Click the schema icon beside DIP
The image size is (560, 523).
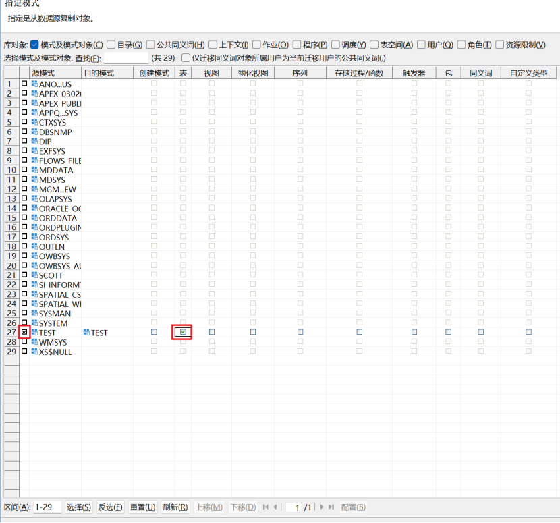tap(34, 141)
